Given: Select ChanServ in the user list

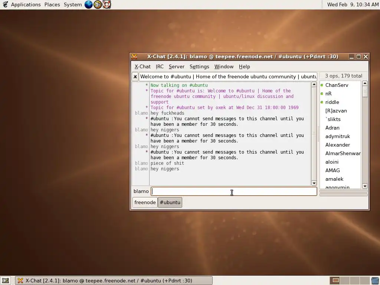Looking at the screenshot, I should 341,85.
